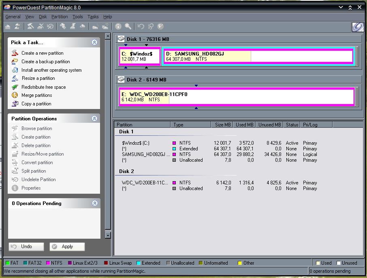This screenshot has height=278, width=367.
Task: Click the Undo last change toolbar icon
Action: (141, 26)
